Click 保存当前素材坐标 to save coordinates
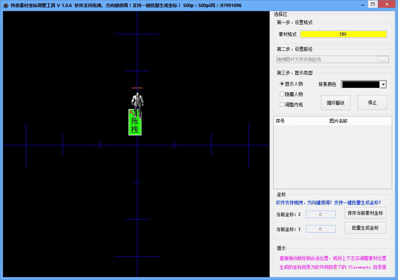398x280 pixels. point(365,213)
